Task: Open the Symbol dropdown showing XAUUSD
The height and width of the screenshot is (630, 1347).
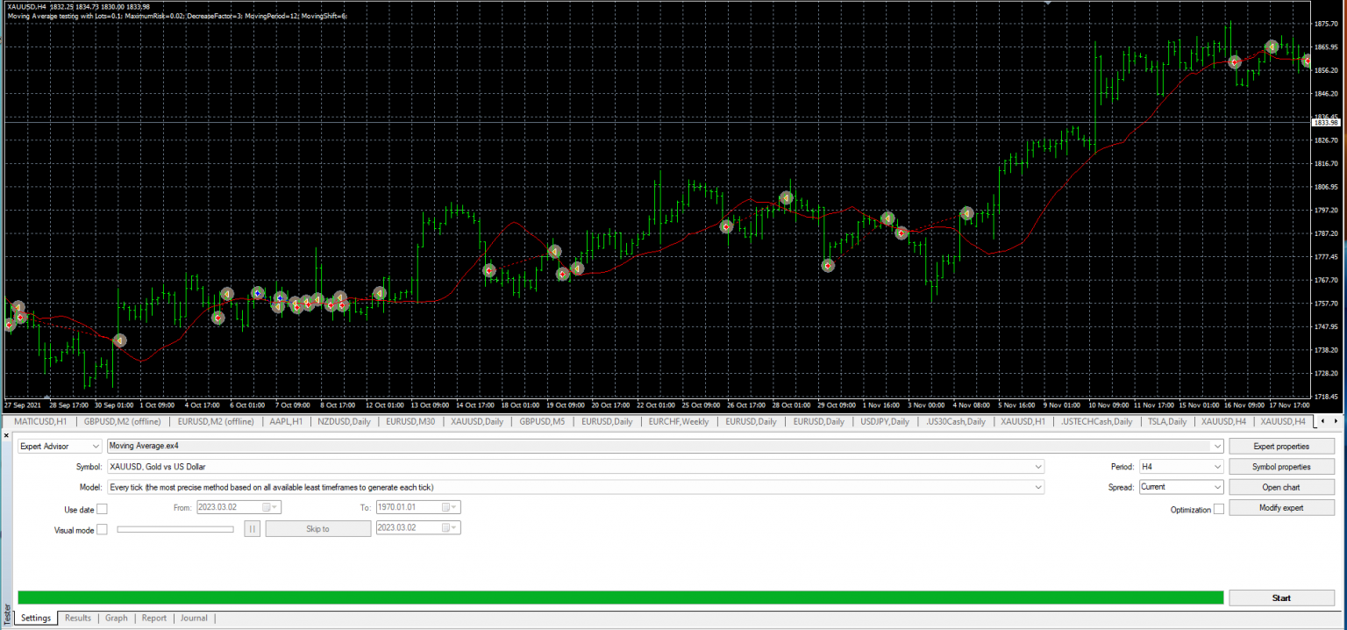Action: pos(1038,466)
